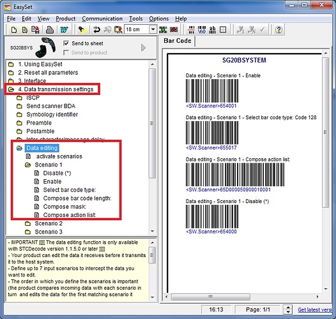Click the red barcode icon in the toolbar
Screen dimensions: 336x319
(174, 30)
